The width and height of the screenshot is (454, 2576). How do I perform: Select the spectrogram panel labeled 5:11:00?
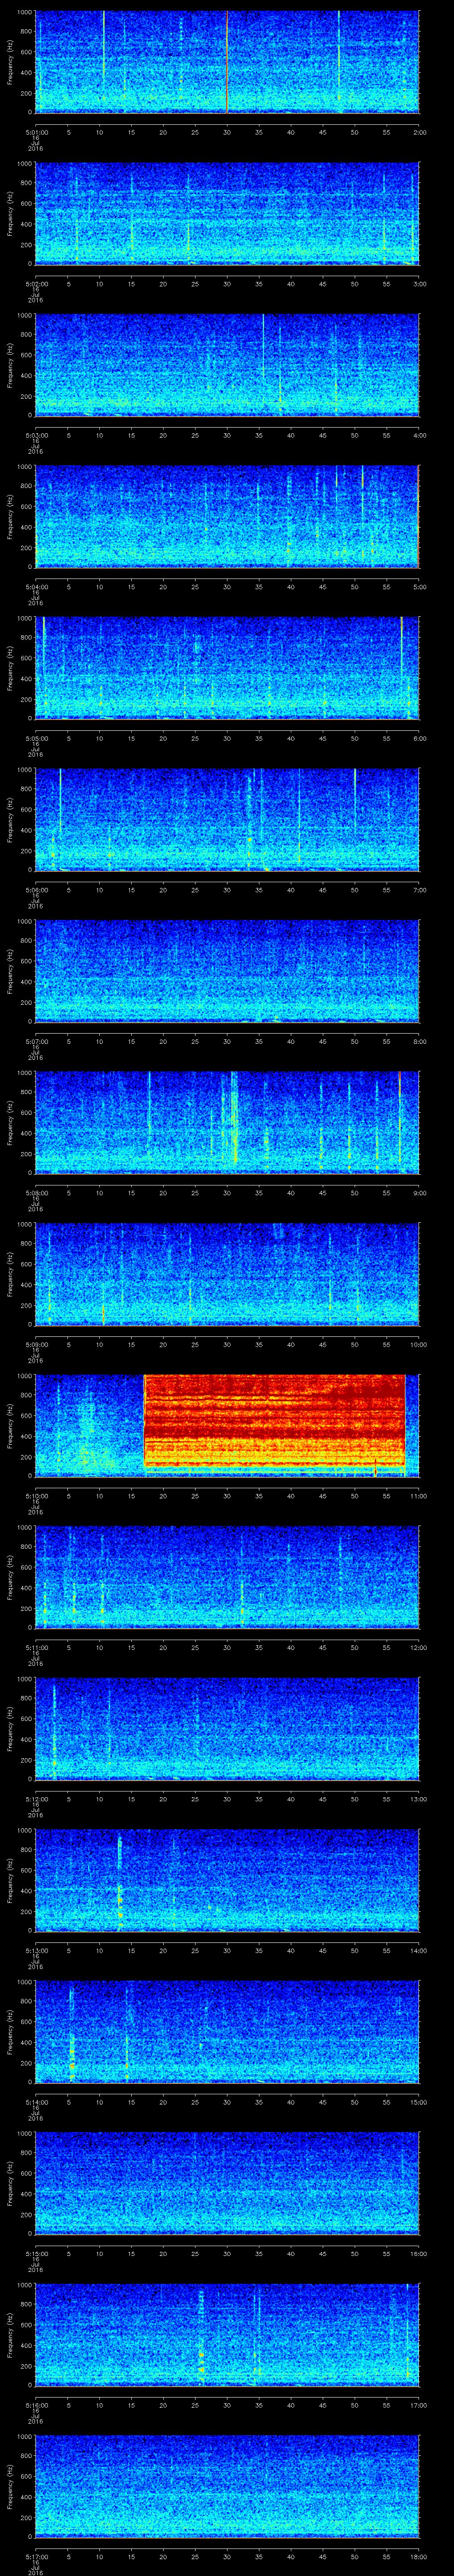227,1577
